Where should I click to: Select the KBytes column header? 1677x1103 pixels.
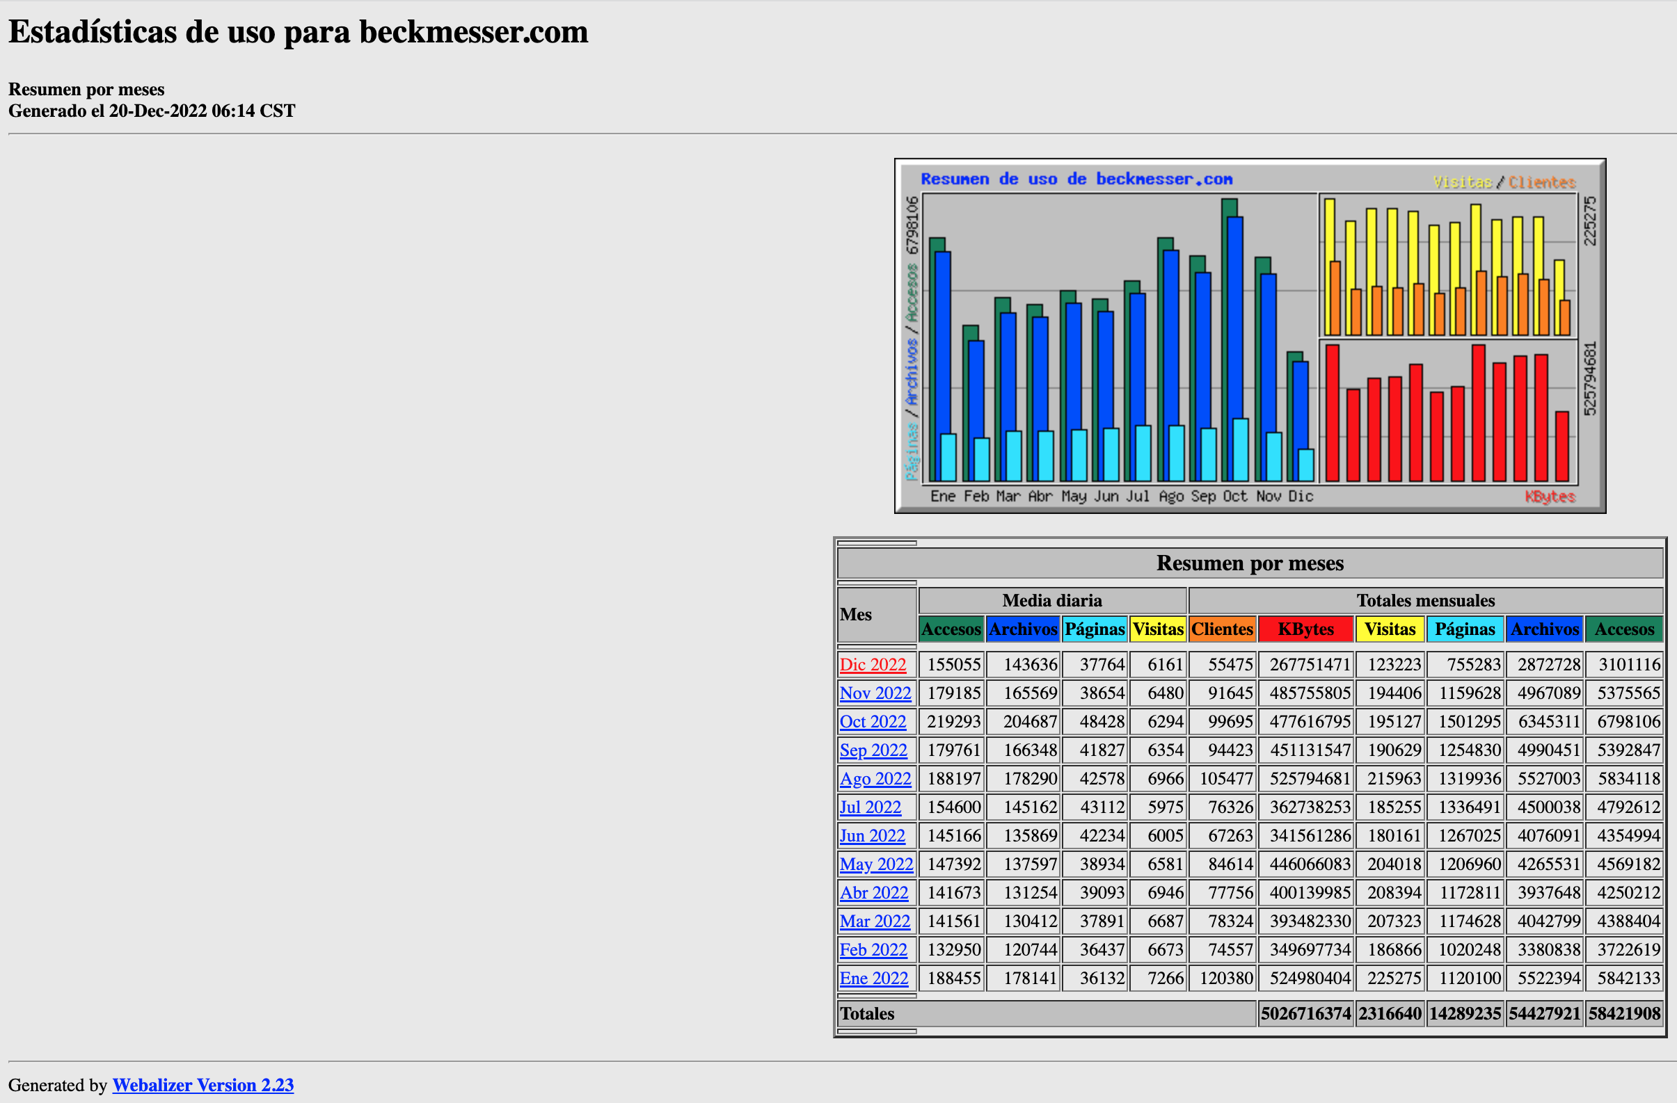click(x=1305, y=629)
